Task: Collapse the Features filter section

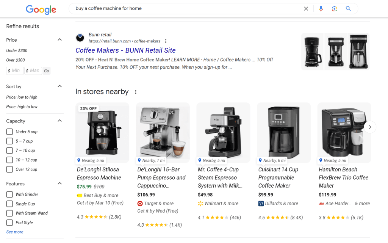Action: click(x=59, y=183)
